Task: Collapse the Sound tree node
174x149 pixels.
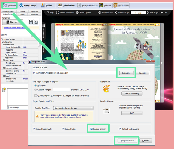Action: pos(4,76)
